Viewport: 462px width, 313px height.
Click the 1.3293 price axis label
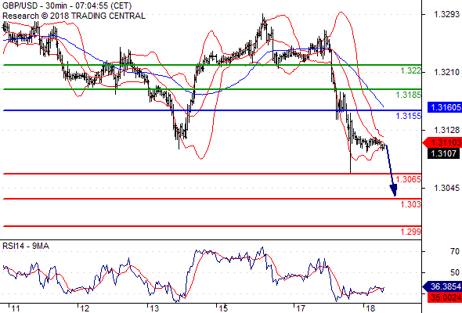[446, 14]
